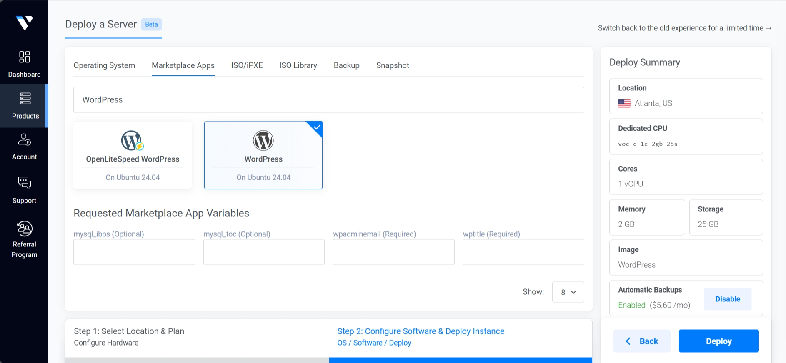Switch to the ISO/iPXE tab
Image resolution: width=786 pixels, height=363 pixels.
[x=247, y=65]
